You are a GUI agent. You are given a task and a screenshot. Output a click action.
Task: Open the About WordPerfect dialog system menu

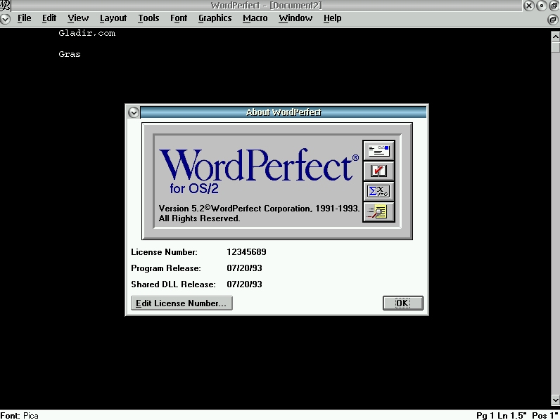point(134,112)
